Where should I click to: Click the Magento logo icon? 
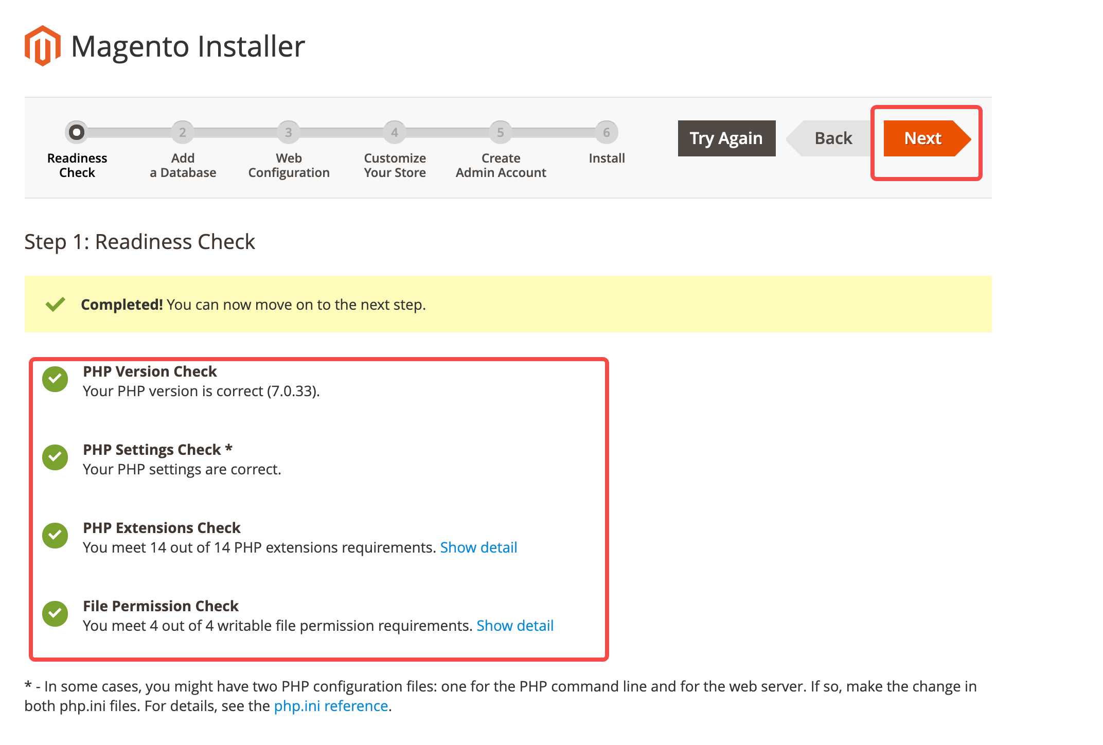coord(43,46)
